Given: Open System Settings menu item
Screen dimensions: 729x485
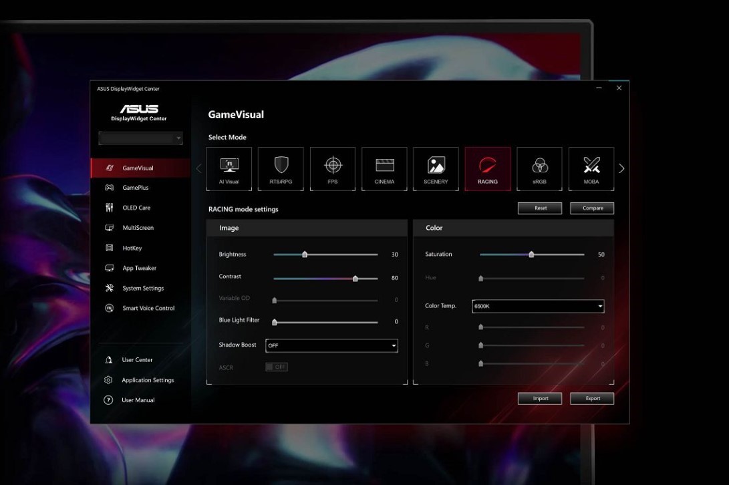Looking at the screenshot, I should pyautogui.click(x=140, y=288).
